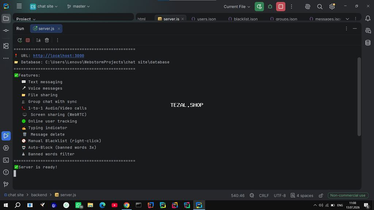
Task: Toggle scroll to end of console
Action: click(38, 40)
